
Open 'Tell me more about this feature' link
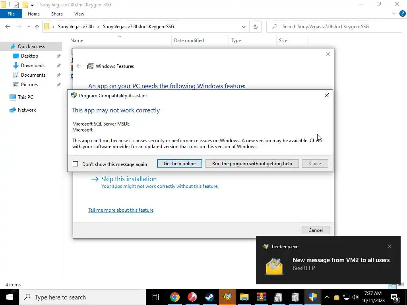[121, 210]
